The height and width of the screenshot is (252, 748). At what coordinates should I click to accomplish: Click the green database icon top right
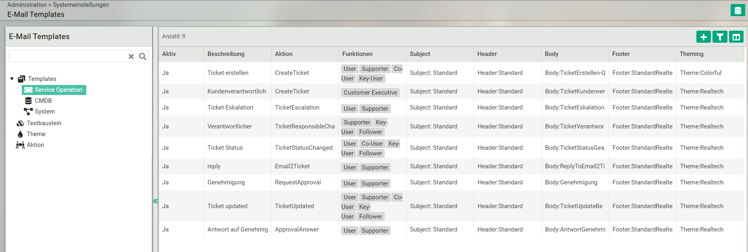click(738, 10)
